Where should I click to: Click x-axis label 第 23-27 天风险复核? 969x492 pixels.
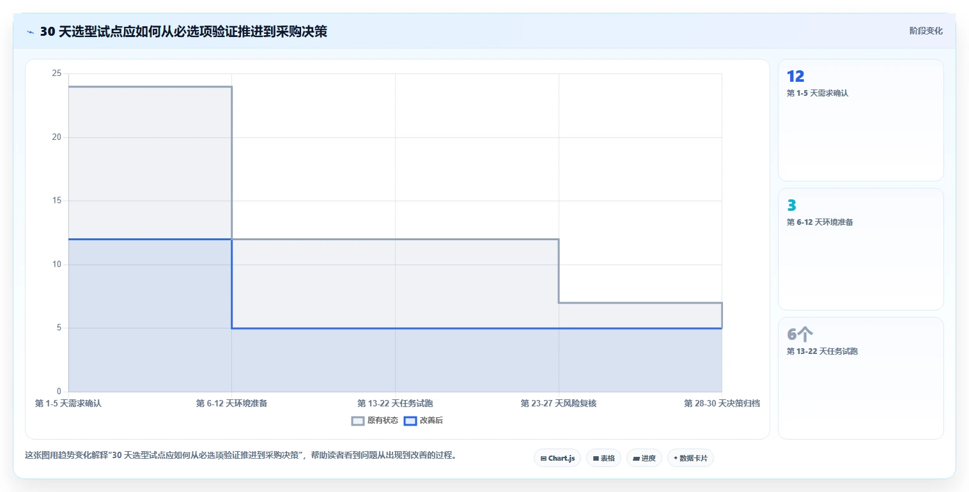tap(559, 403)
